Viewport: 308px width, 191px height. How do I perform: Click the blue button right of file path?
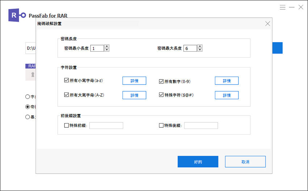[x=277, y=48]
